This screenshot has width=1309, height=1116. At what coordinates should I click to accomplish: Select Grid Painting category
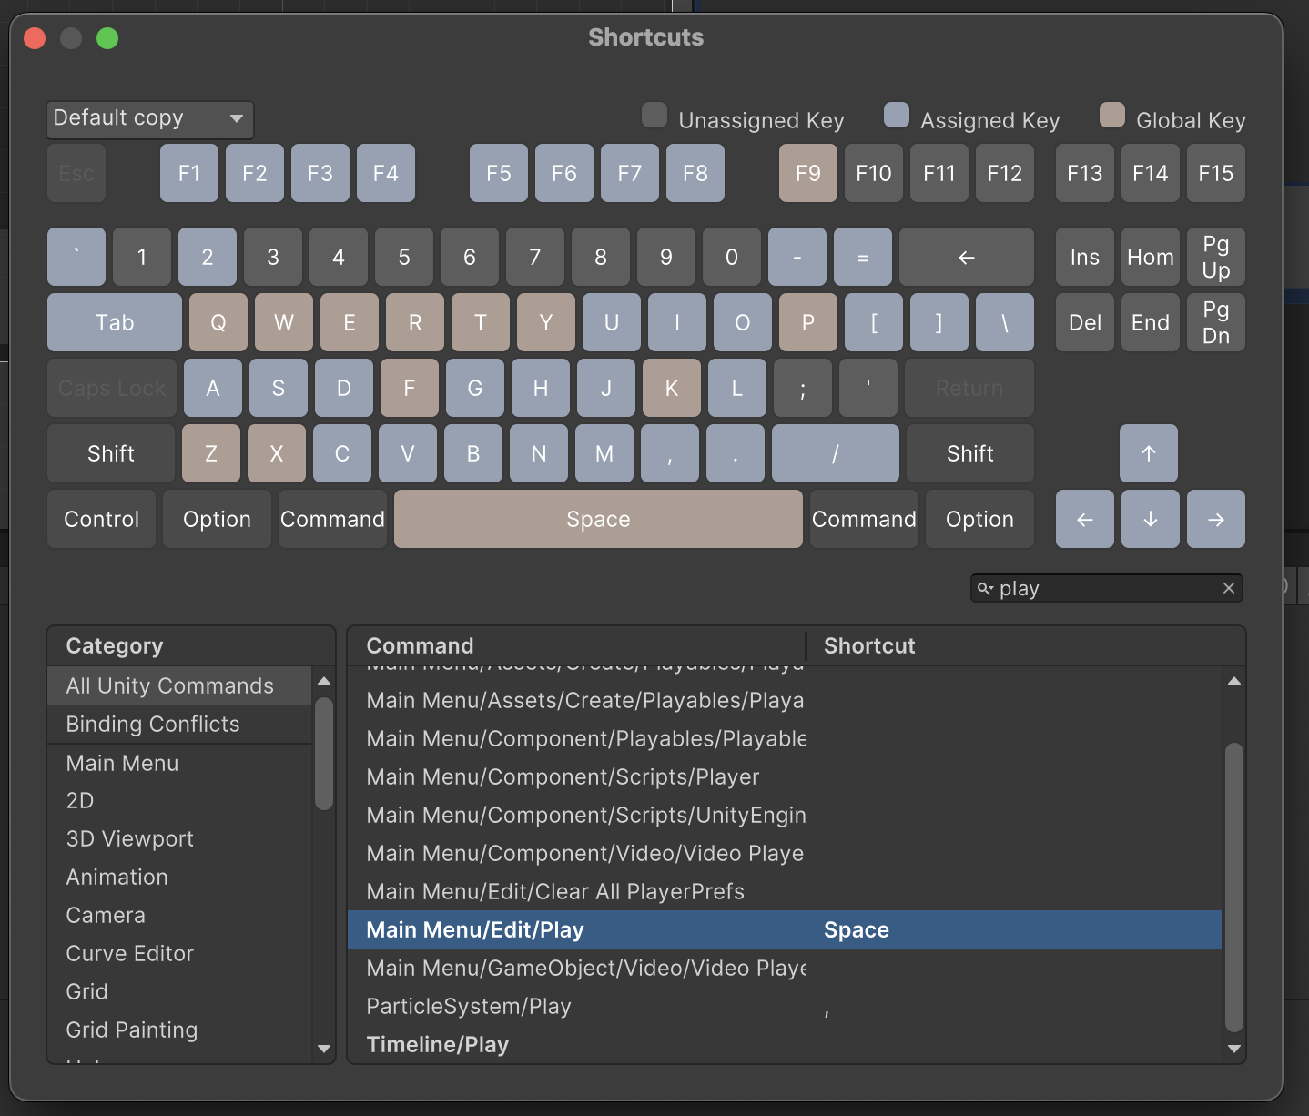point(179,1030)
